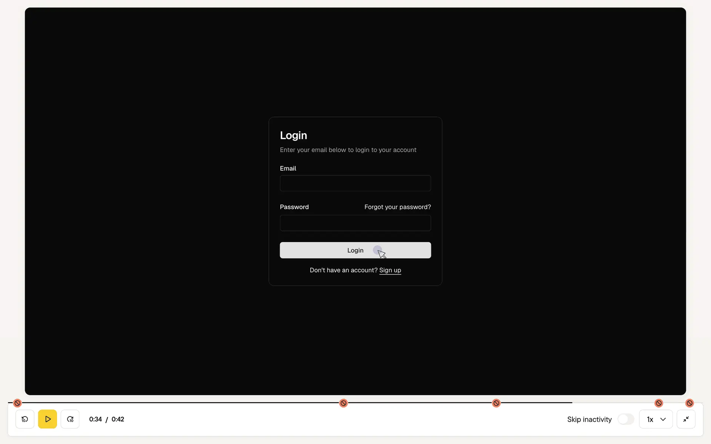Focus the Password input field
Viewport: 711px width, 444px height.
pos(355,223)
